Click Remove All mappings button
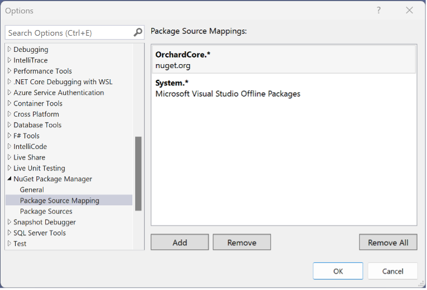The width and height of the screenshot is (427, 290). click(x=388, y=242)
